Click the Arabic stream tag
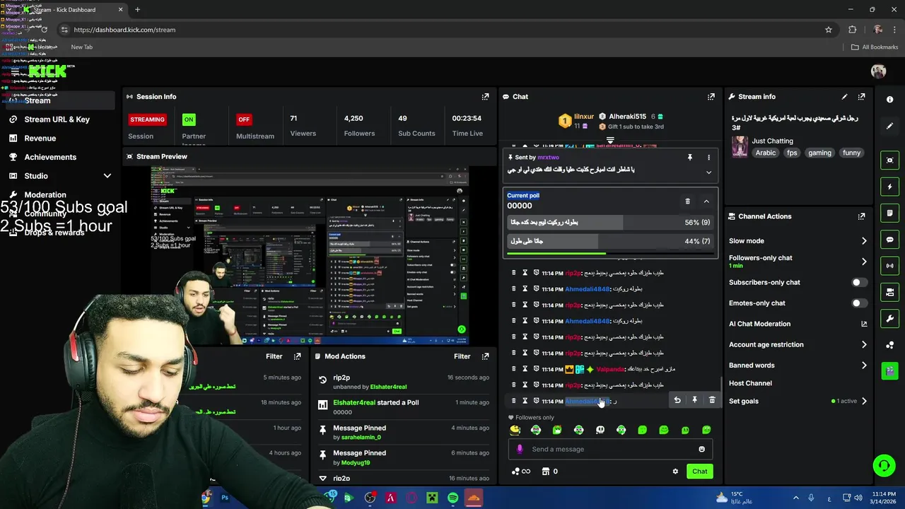 (765, 153)
